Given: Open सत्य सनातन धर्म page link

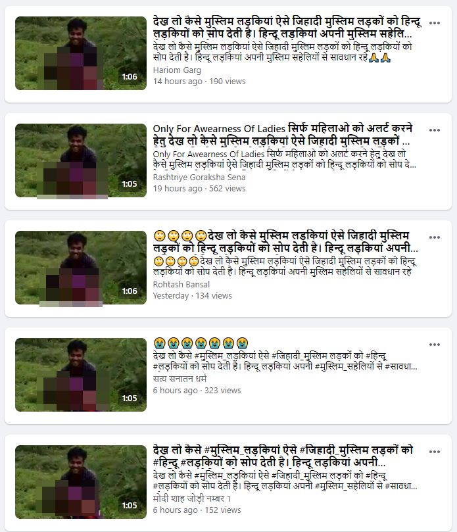Looking at the screenshot, I should coord(180,379).
